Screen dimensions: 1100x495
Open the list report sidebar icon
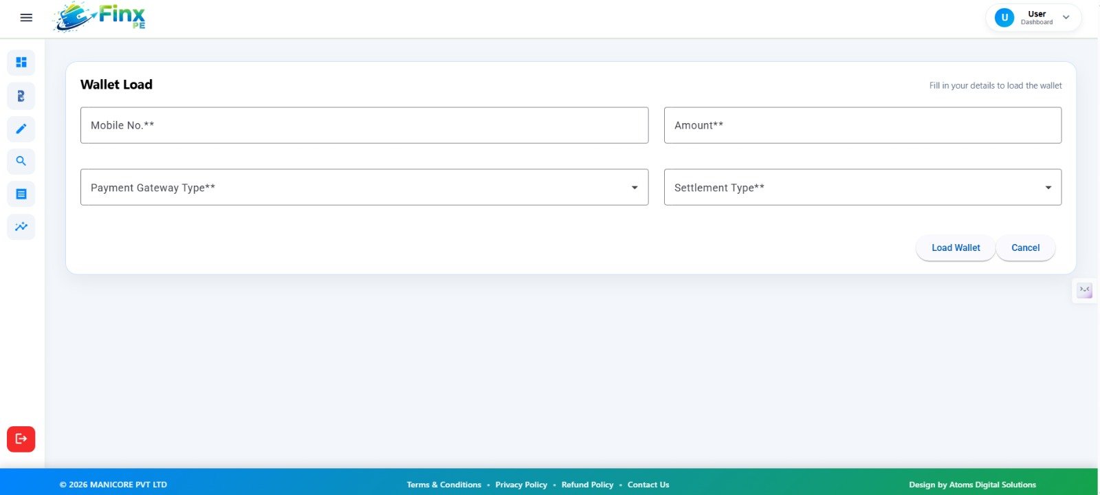(x=21, y=194)
